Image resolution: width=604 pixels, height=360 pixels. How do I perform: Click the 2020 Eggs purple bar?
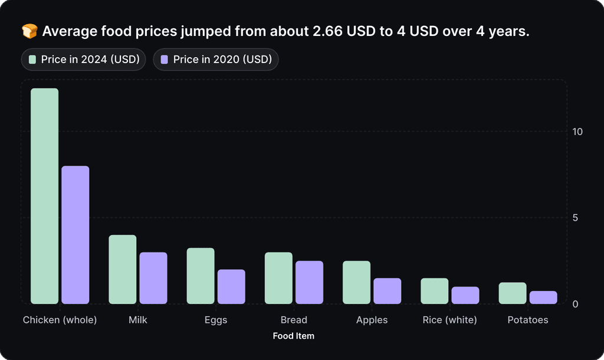coord(231,287)
